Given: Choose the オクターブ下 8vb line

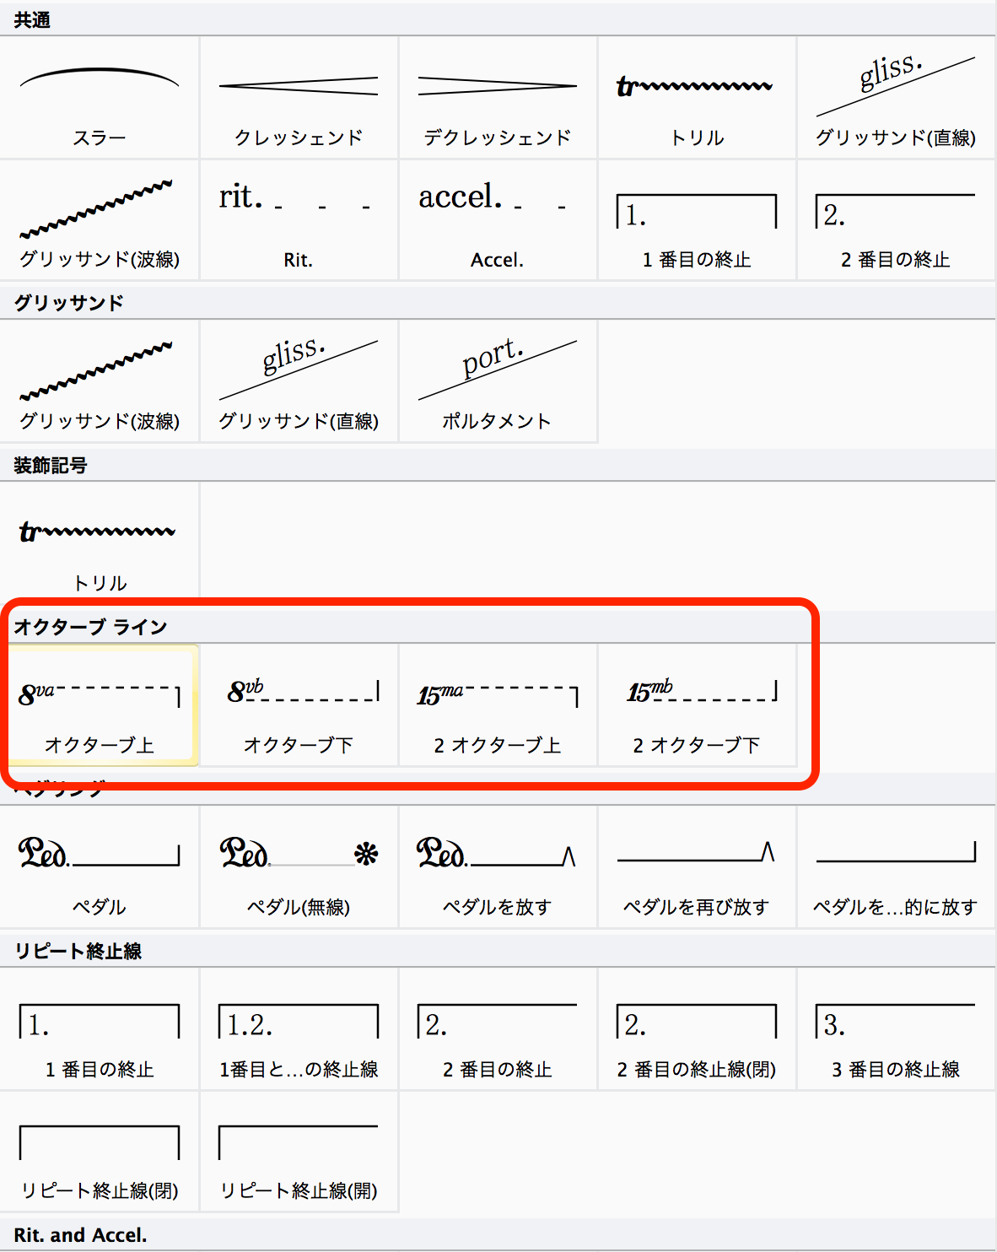Looking at the screenshot, I should (299, 706).
